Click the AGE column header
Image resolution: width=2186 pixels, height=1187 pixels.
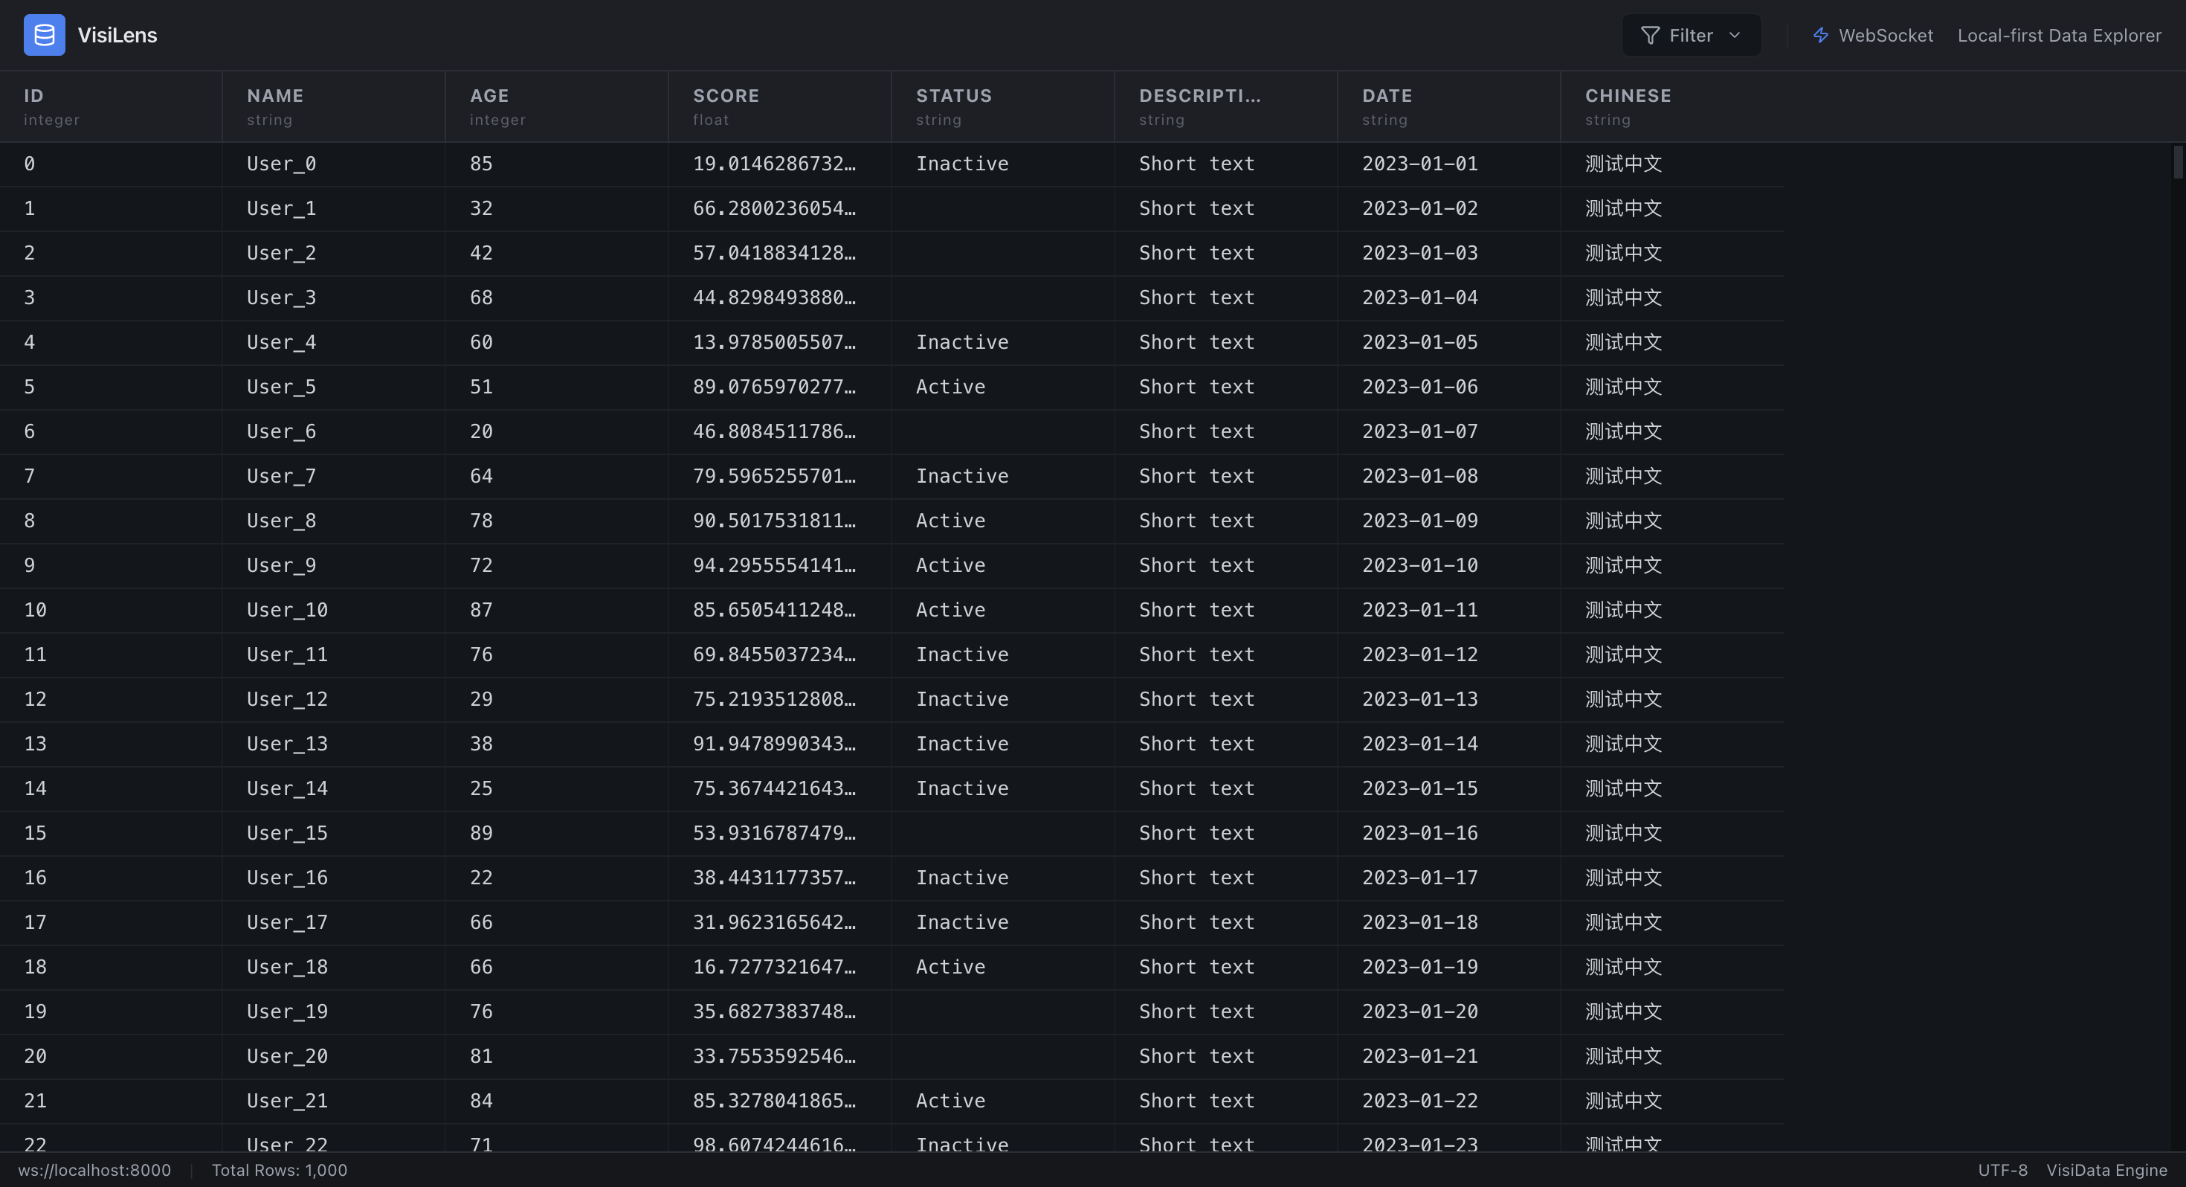click(490, 96)
